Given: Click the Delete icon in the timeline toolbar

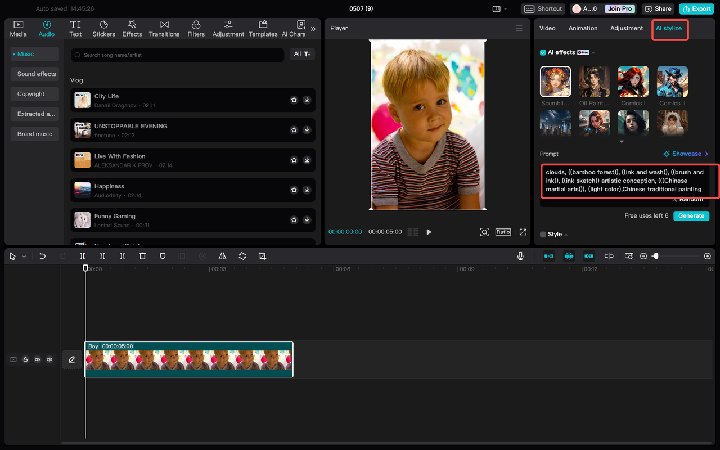Looking at the screenshot, I should click(142, 256).
